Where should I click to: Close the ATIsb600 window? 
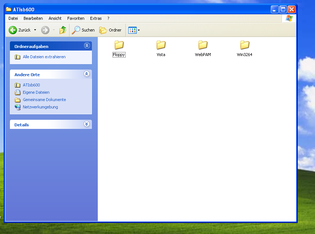coord(292,10)
